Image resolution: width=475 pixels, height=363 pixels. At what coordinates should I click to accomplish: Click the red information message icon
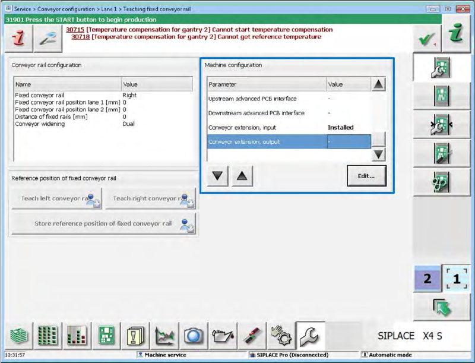19,39
